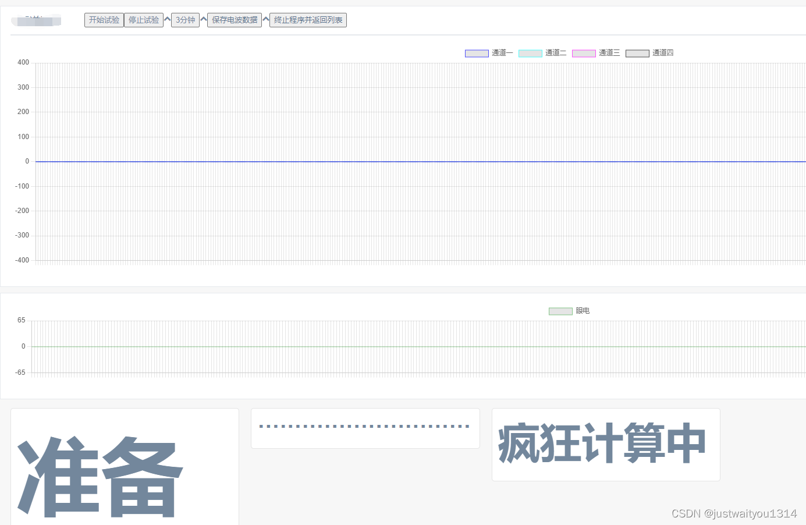Screen dimensions: 806x525
Task: Click the caret icon before 3分钟
Action: (168, 20)
